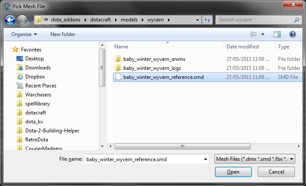
Task: Open baby_winter_wyvern_anims folder
Action: [148, 59]
